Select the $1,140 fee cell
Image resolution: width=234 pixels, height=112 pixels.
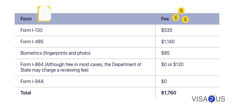coord(168,42)
